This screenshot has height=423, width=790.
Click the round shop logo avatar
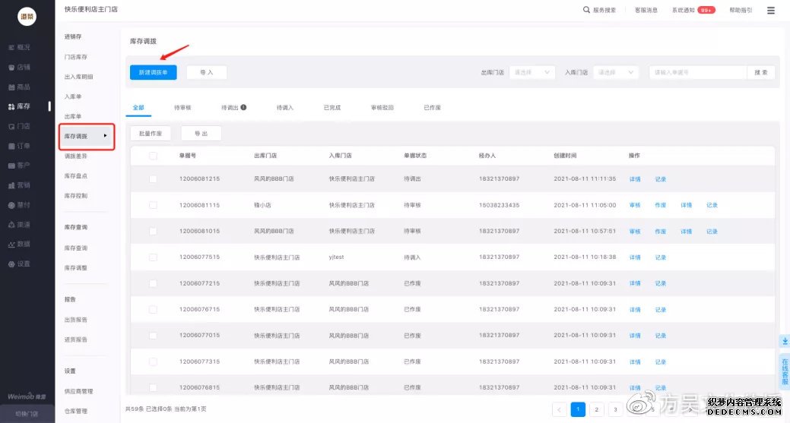pyautogui.click(x=27, y=17)
